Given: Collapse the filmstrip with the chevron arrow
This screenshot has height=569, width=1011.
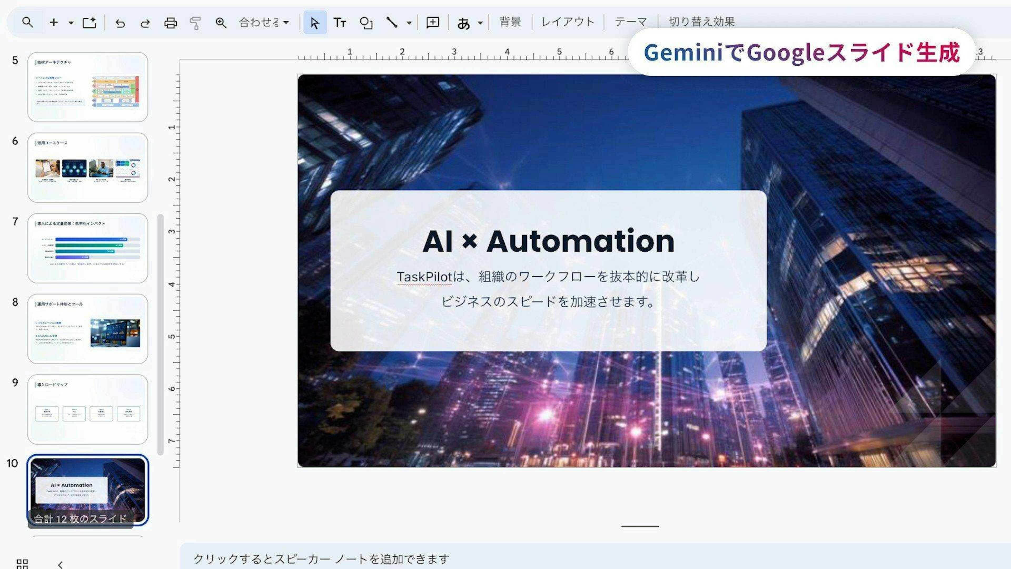Looking at the screenshot, I should (x=60, y=564).
